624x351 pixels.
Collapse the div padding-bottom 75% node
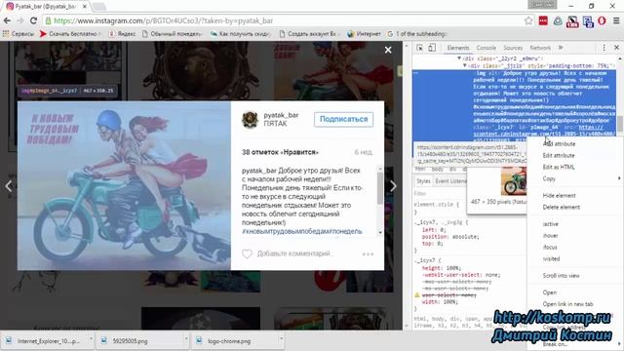464,65
